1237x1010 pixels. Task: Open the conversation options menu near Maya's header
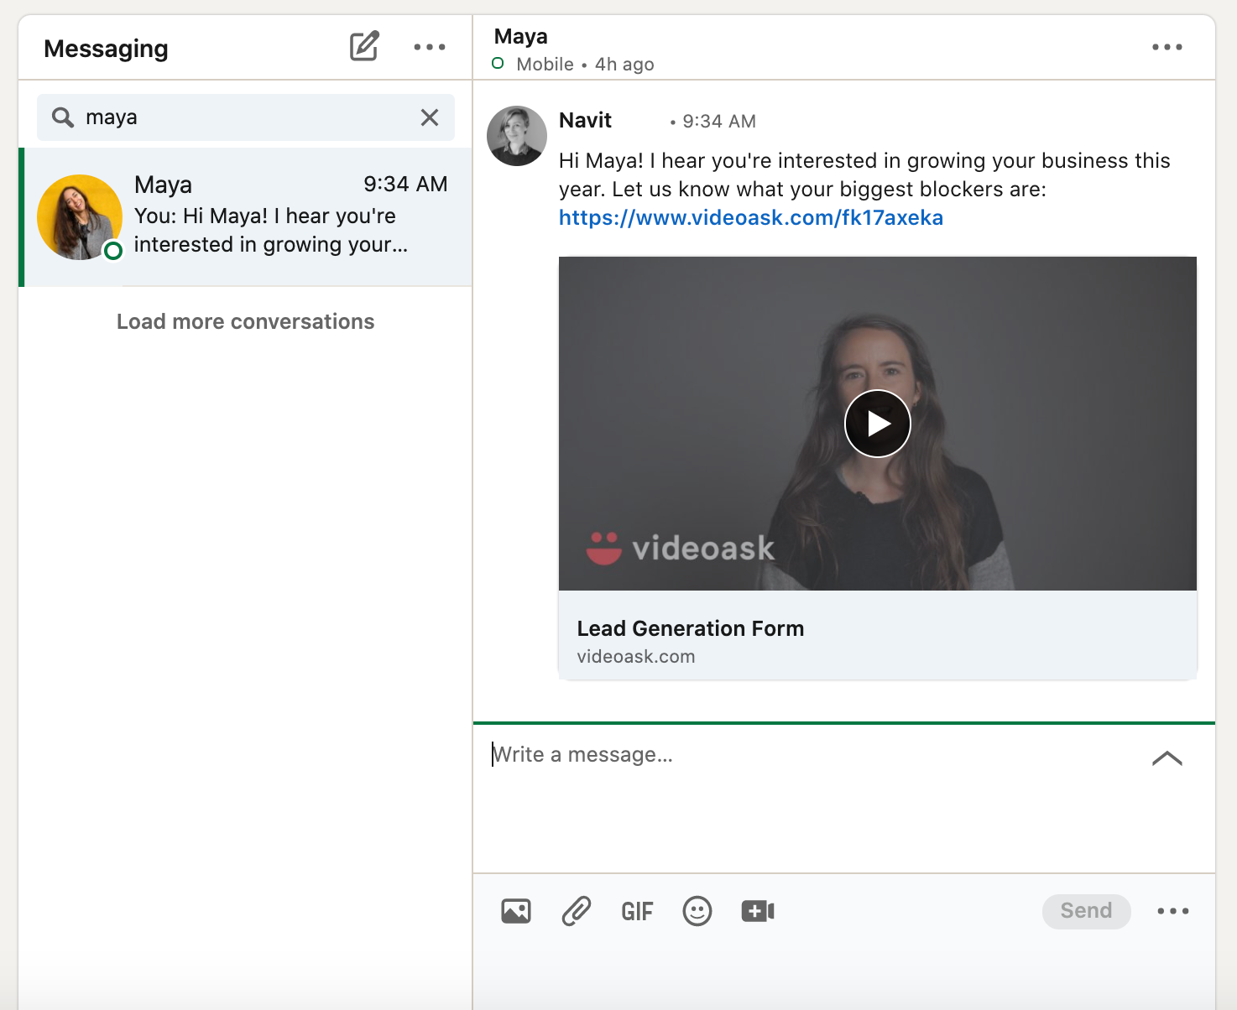(x=1167, y=47)
